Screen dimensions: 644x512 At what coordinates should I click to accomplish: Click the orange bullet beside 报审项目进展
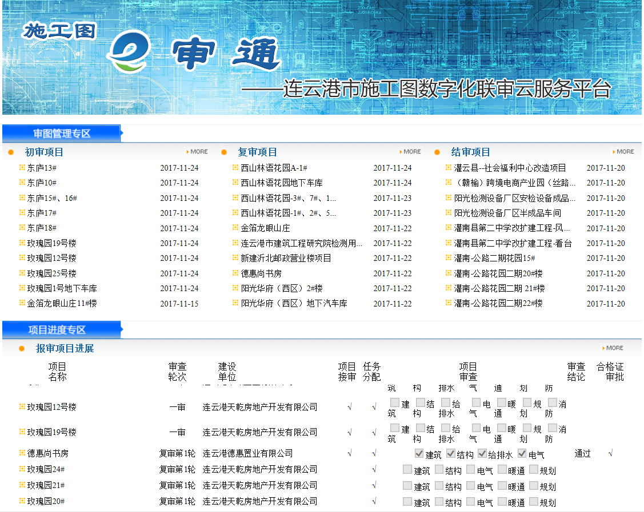[22, 349]
